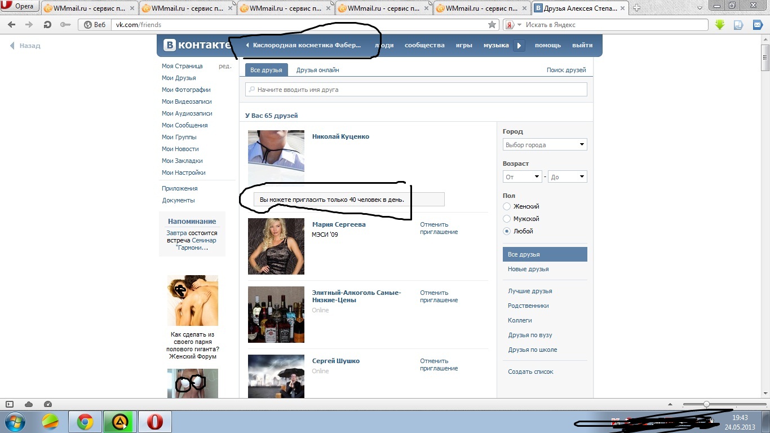Open the green leaf taskbar application
The height and width of the screenshot is (433, 770).
click(50, 422)
